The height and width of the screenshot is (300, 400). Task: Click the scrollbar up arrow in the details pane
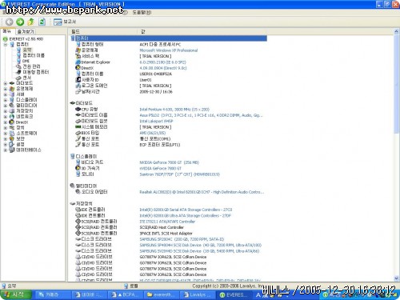396,32
